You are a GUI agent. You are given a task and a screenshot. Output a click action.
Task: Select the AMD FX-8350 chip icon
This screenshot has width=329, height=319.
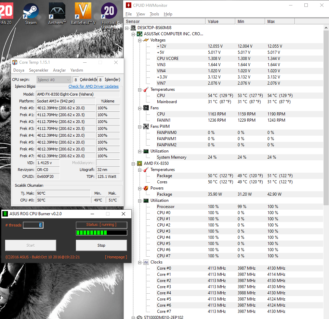tap(139, 163)
